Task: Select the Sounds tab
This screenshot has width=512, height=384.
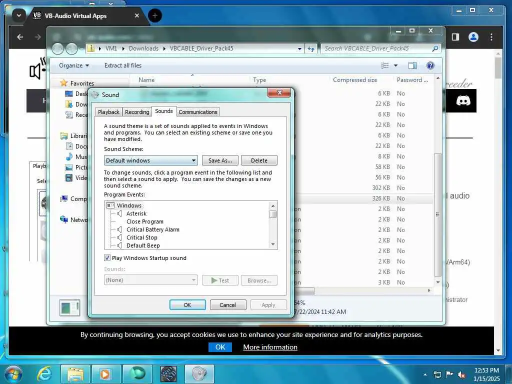Action: click(x=164, y=111)
